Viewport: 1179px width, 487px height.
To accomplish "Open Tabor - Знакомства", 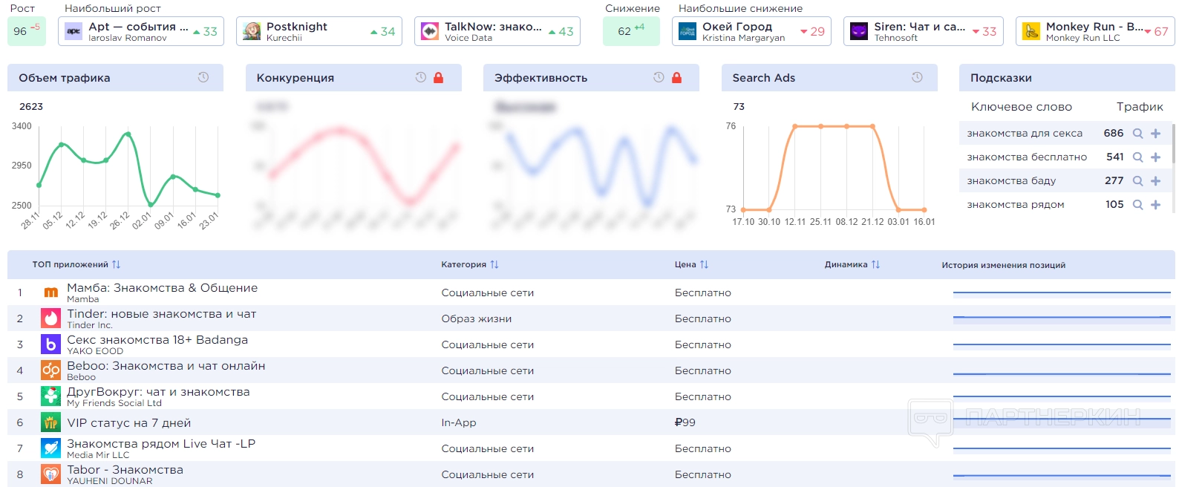I will click(125, 470).
